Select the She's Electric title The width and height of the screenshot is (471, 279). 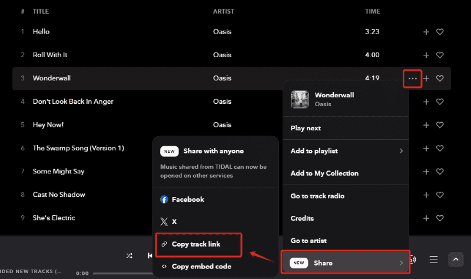pos(54,218)
